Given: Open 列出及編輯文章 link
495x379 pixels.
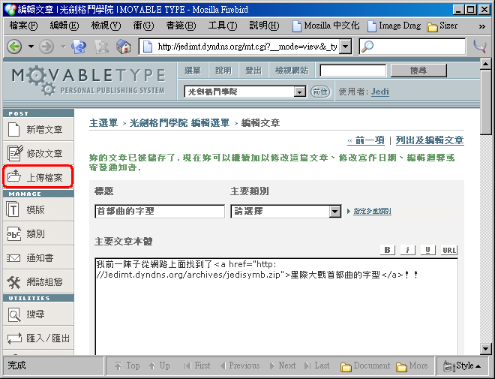Looking at the screenshot, I should pyautogui.click(x=430, y=140).
